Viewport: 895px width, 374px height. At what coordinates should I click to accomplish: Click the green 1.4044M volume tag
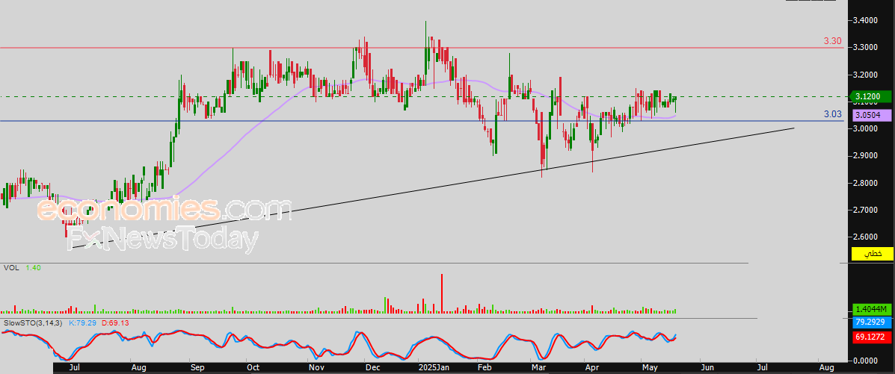pos(872,310)
